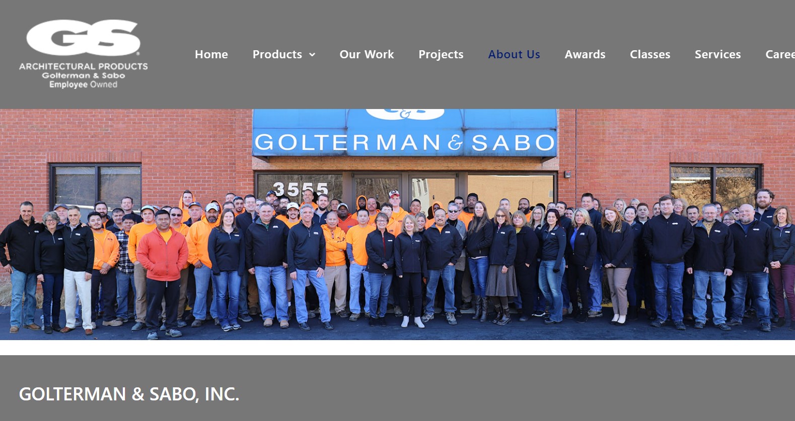Open the Products menu link
The image size is (795, 421).
coord(277,54)
